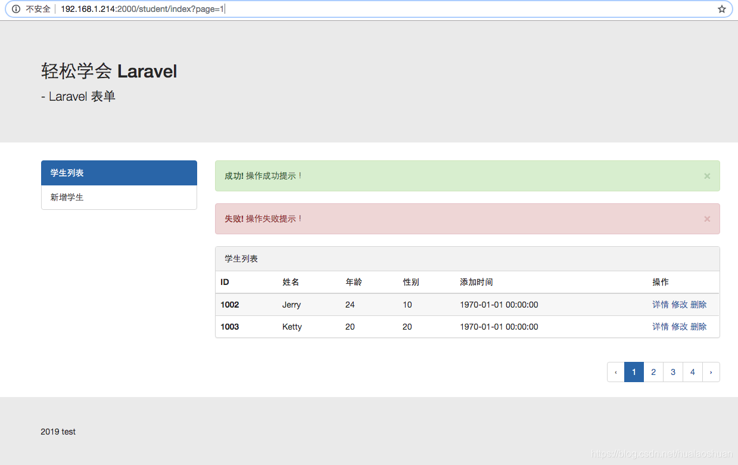Click 修改 for student Ketty
738x465 pixels.
680,327
